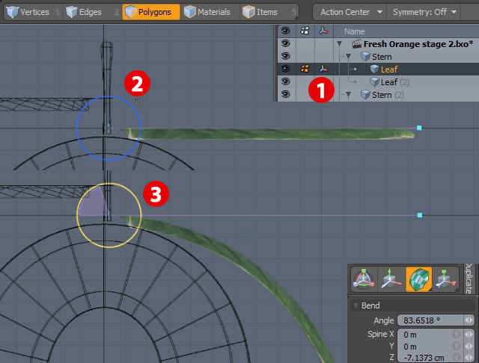Toggle visibility of the first Stern item
Image resolution: width=479 pixels, height=363 pixels.
point(285,56)
